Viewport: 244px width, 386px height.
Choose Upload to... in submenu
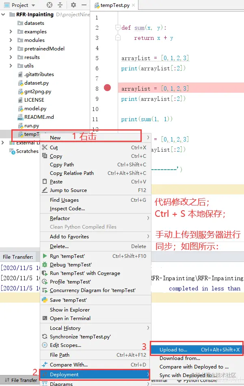197,349
